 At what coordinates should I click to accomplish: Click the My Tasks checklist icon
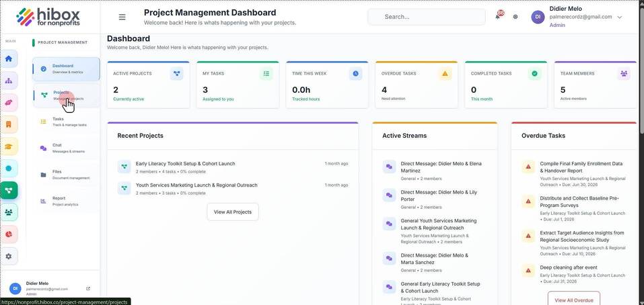click(x=266, y=74)
